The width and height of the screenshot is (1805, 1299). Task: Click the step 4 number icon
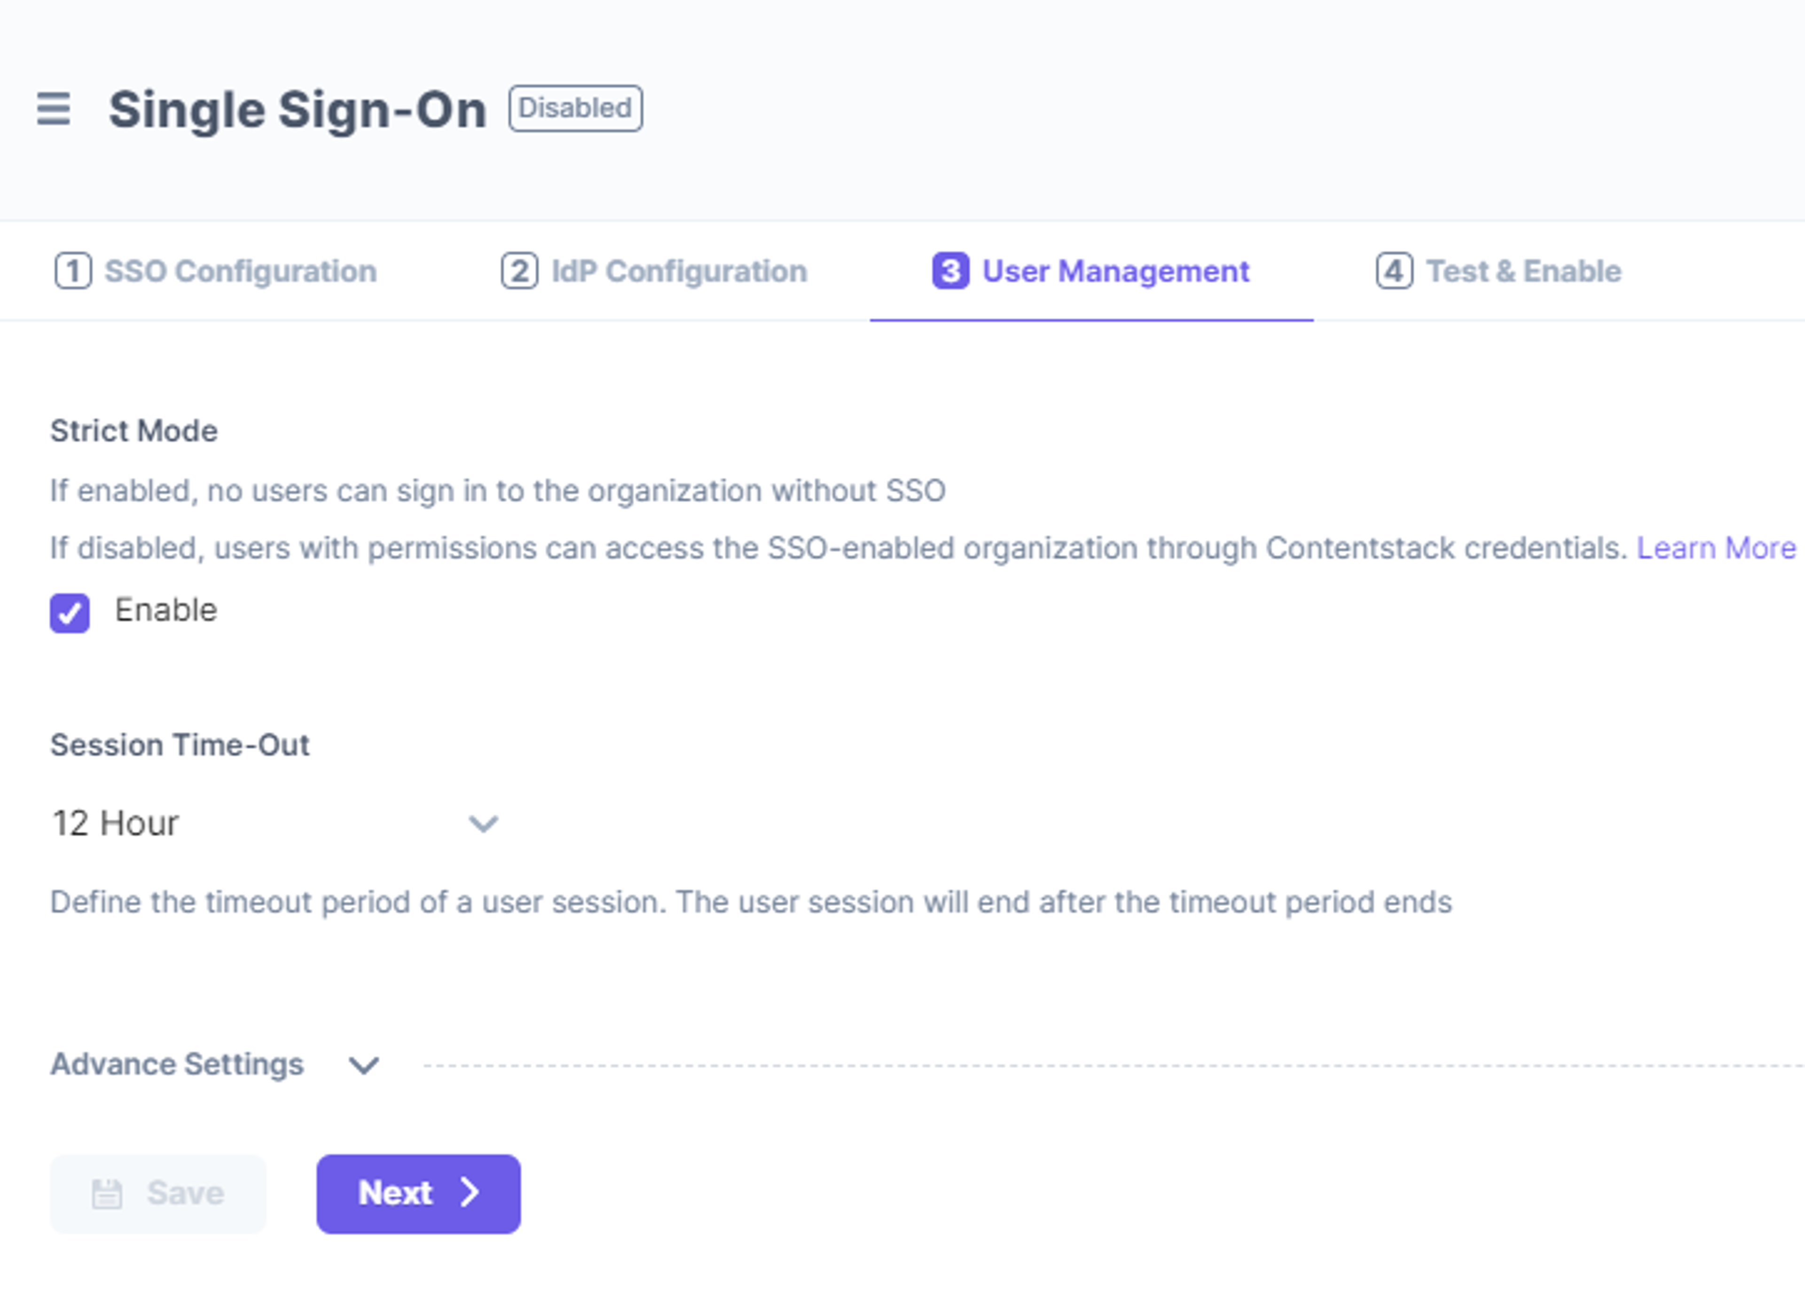tap(1394, 271)
